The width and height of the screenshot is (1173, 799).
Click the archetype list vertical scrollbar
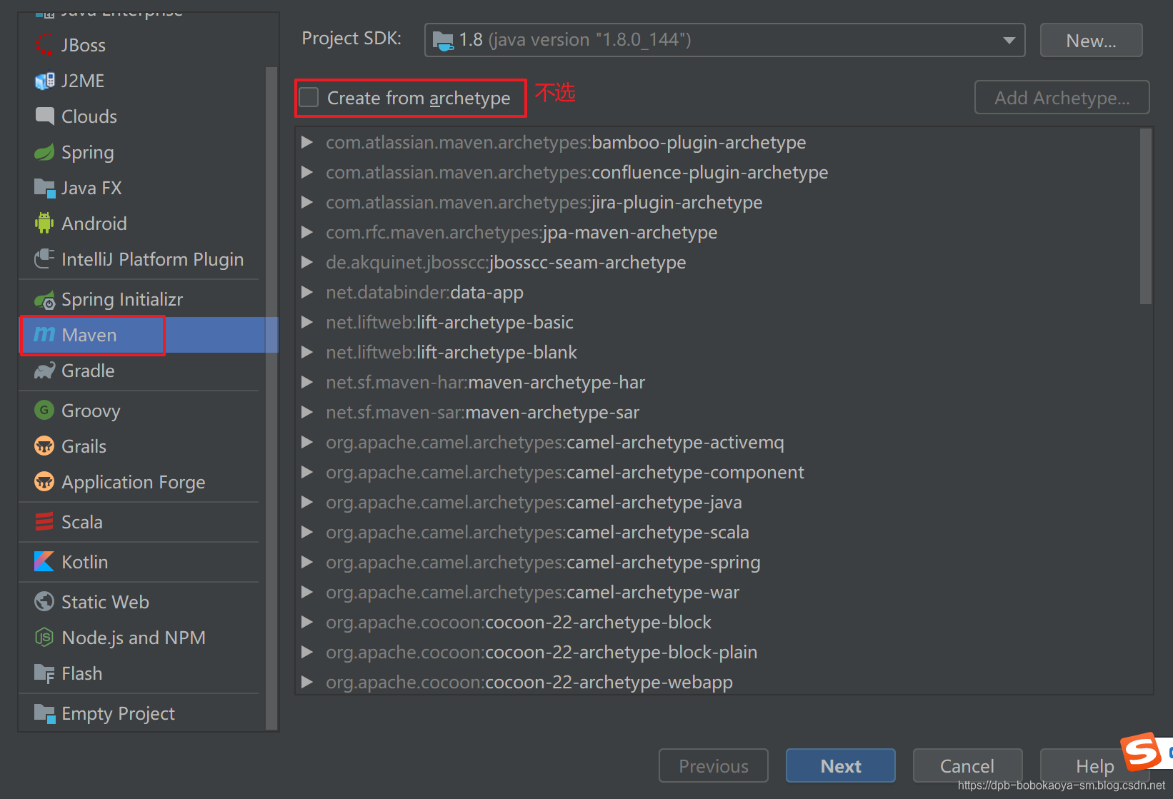pos(1146,216)
